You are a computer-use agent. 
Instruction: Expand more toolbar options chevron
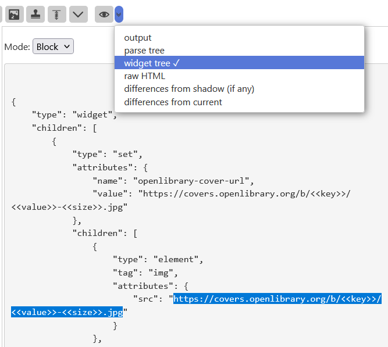(79, 14)
